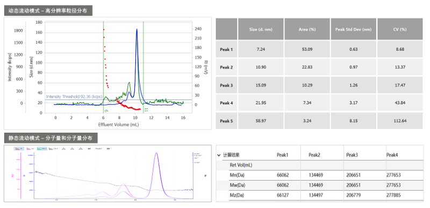Screen dimensions: 430x208
Task: Click the Area (%) column header
Action: 307,29
